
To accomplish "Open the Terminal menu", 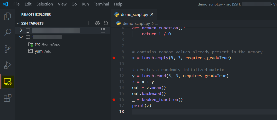I will click(101, 4).
